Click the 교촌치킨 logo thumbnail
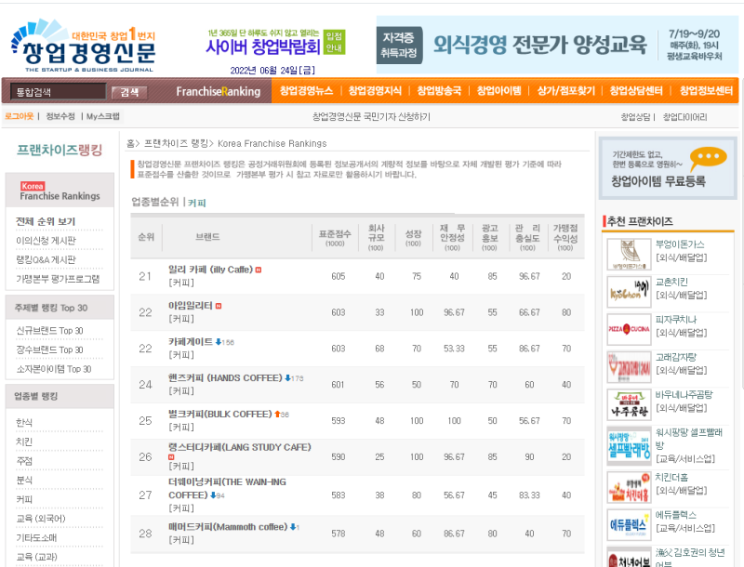This screenshot has height=567, width=744. [x=629, y=292]
